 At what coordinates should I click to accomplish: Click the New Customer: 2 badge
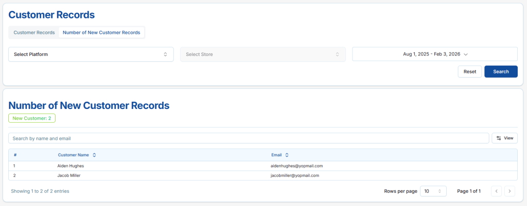[31, 118]
